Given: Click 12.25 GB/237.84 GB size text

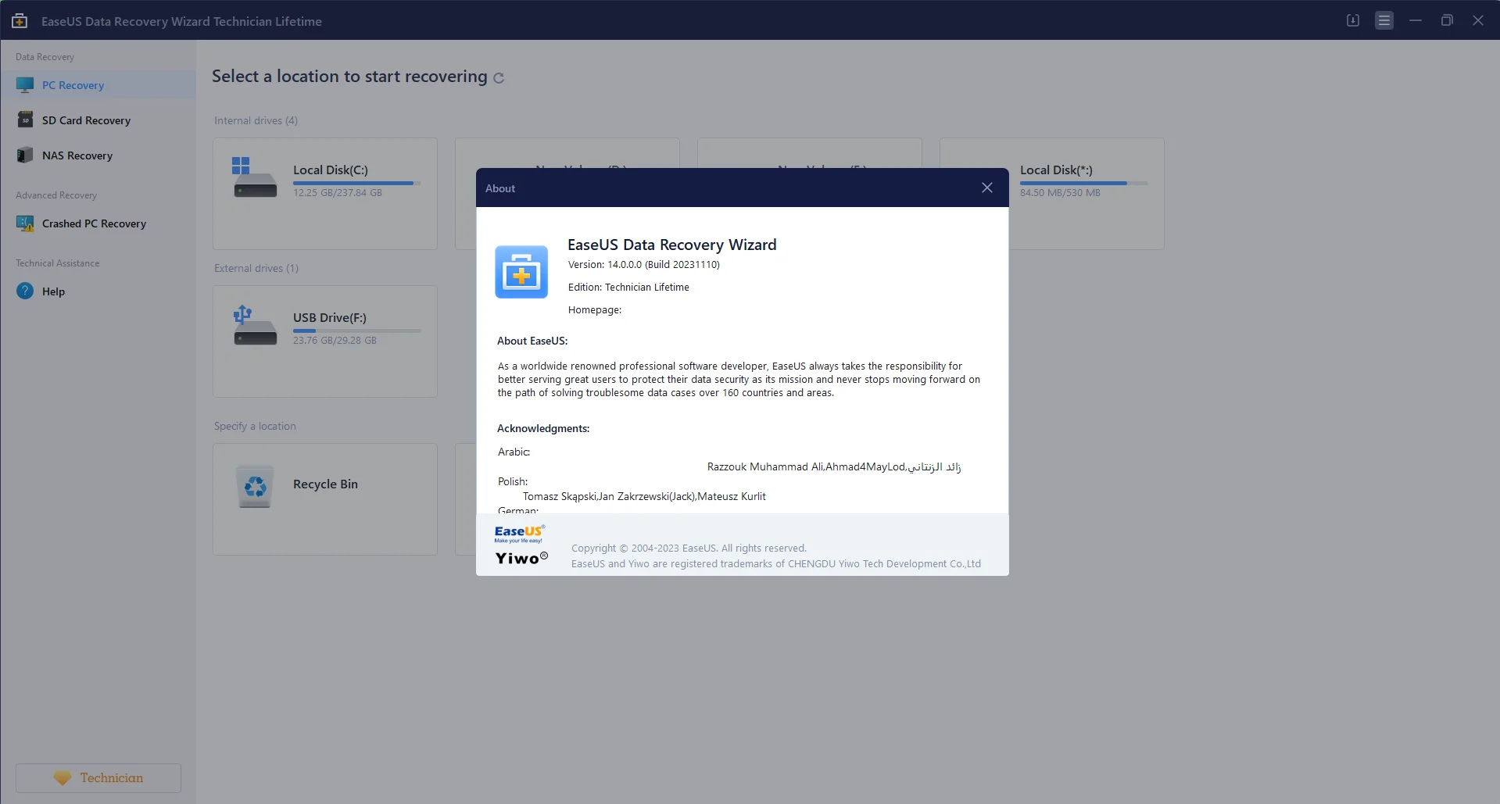Looking at the screenshot, I should pyautogui.click(x=338, y=193).
